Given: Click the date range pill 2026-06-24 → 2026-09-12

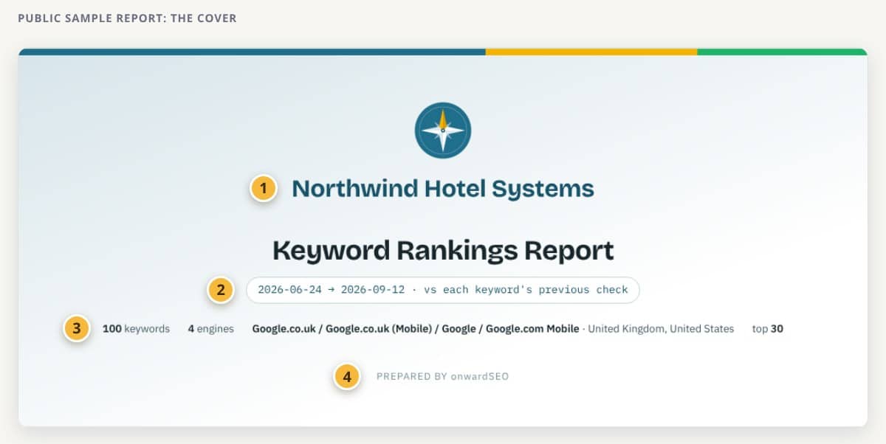Looking at the screenshot, I should [x=443, y=290].
